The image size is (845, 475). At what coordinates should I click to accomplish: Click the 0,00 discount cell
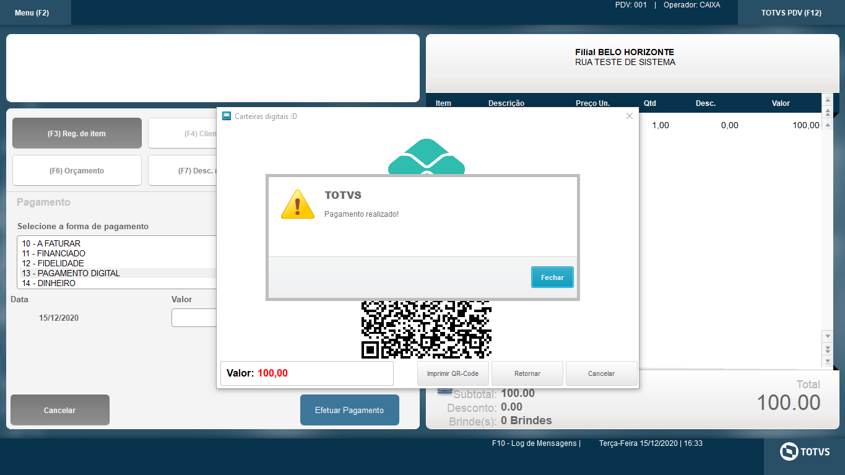(x=730, y=125)
